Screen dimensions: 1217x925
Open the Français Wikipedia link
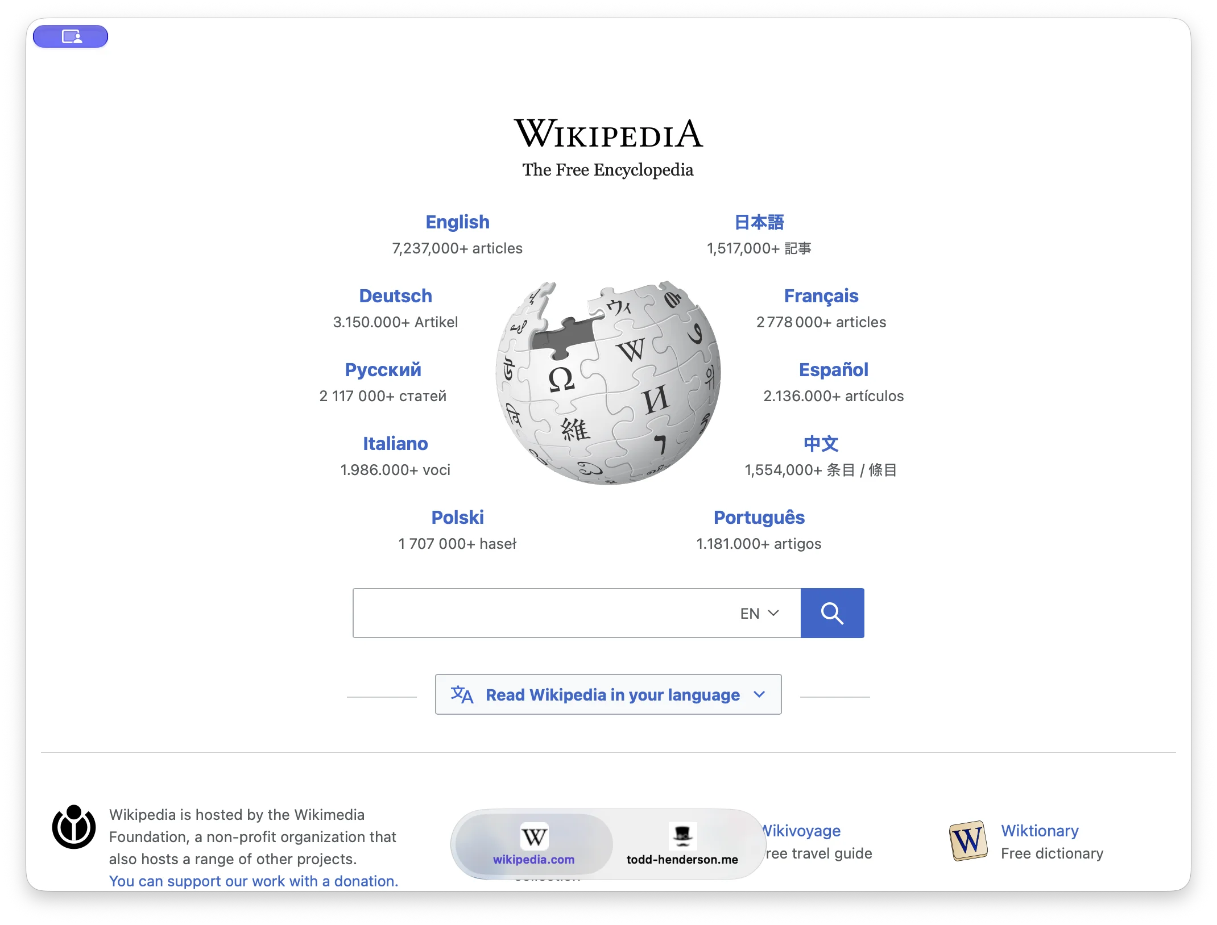click(x=821, y=296)
